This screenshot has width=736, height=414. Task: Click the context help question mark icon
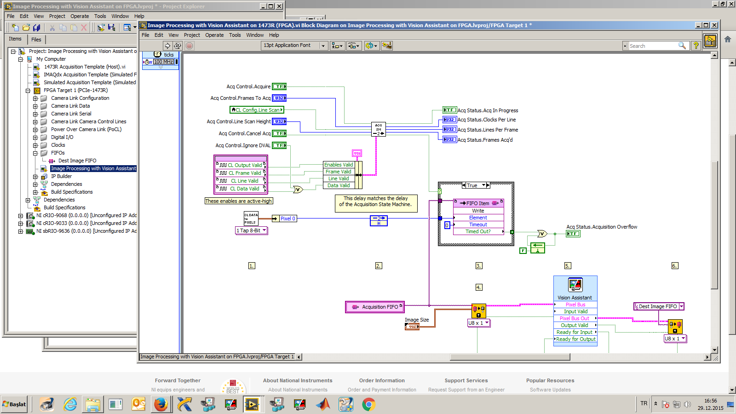click(696, 46)
